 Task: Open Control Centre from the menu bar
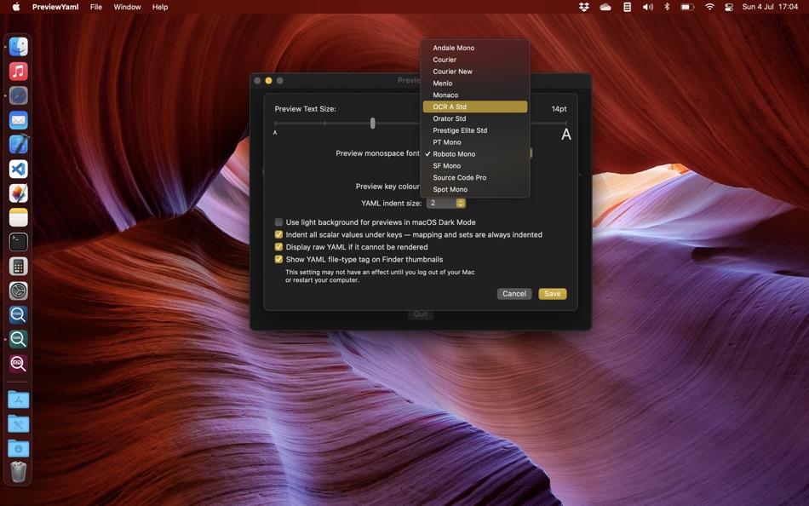728,7
